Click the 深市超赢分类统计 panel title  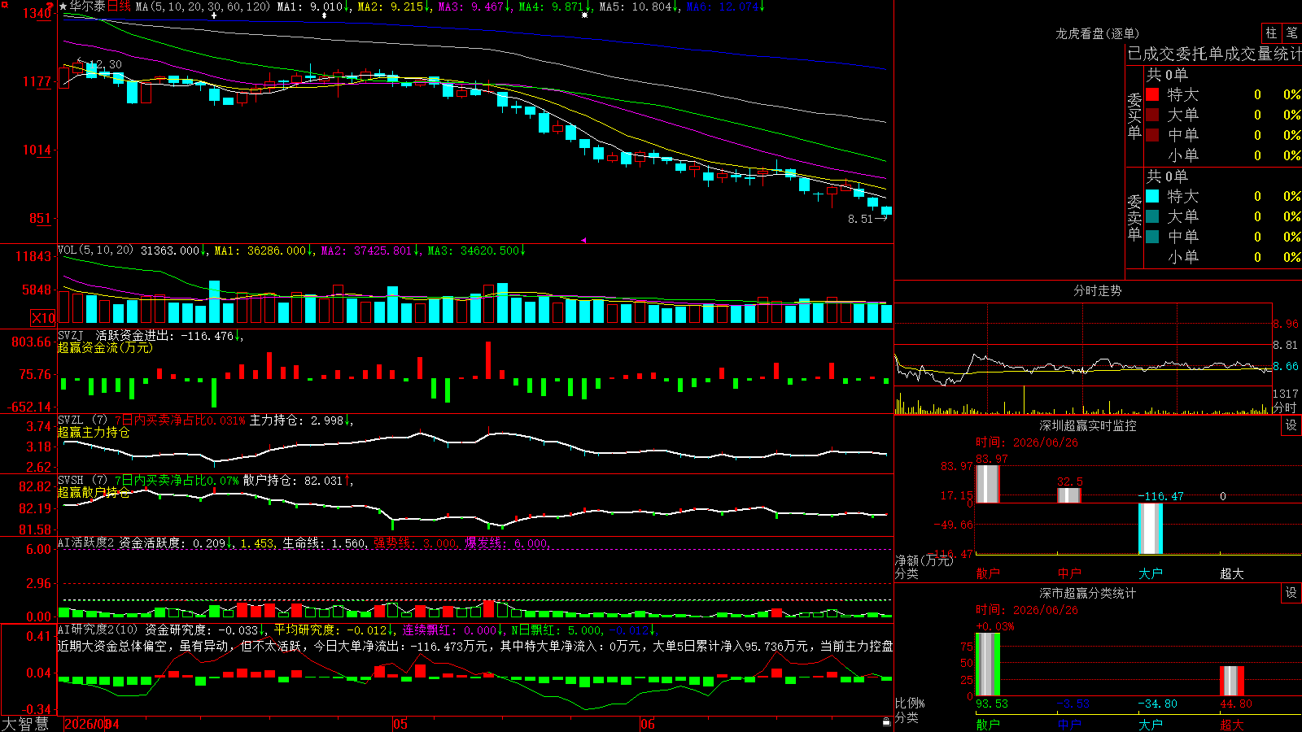point(1087,593)
